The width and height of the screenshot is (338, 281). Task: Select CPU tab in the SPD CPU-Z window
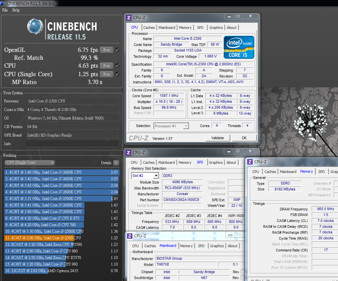(x=134, y=162)
